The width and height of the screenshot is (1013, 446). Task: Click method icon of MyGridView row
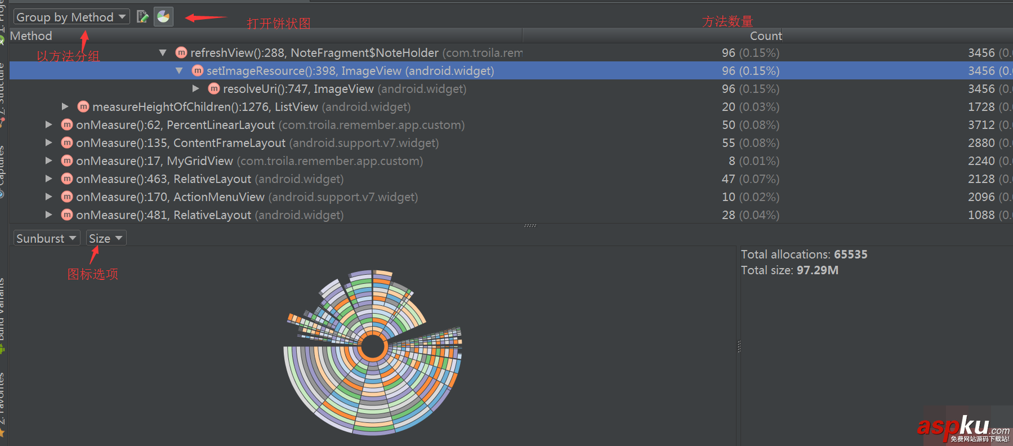67,160
